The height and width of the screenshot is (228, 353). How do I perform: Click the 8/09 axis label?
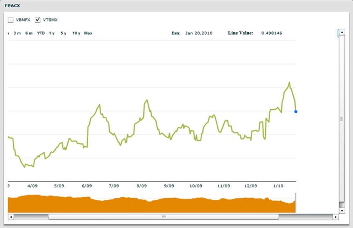point(142,186)
